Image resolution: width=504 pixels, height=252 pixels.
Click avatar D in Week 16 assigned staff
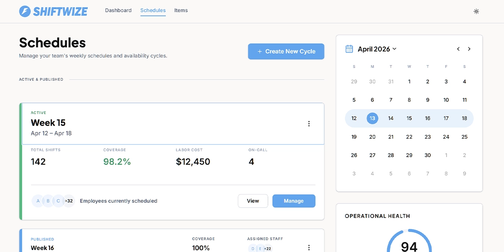click(x=252, y=248)
